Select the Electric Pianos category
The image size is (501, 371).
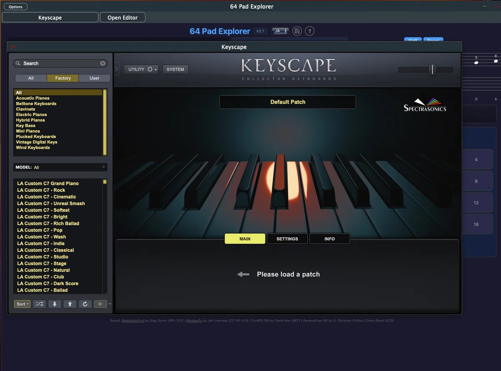(x=31, y=114)
